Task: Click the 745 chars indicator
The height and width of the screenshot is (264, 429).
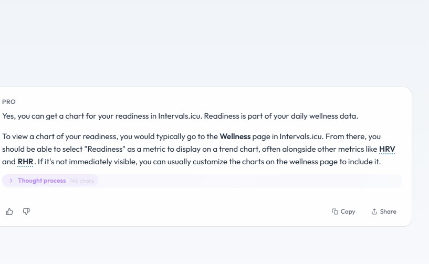Action: 81,181
